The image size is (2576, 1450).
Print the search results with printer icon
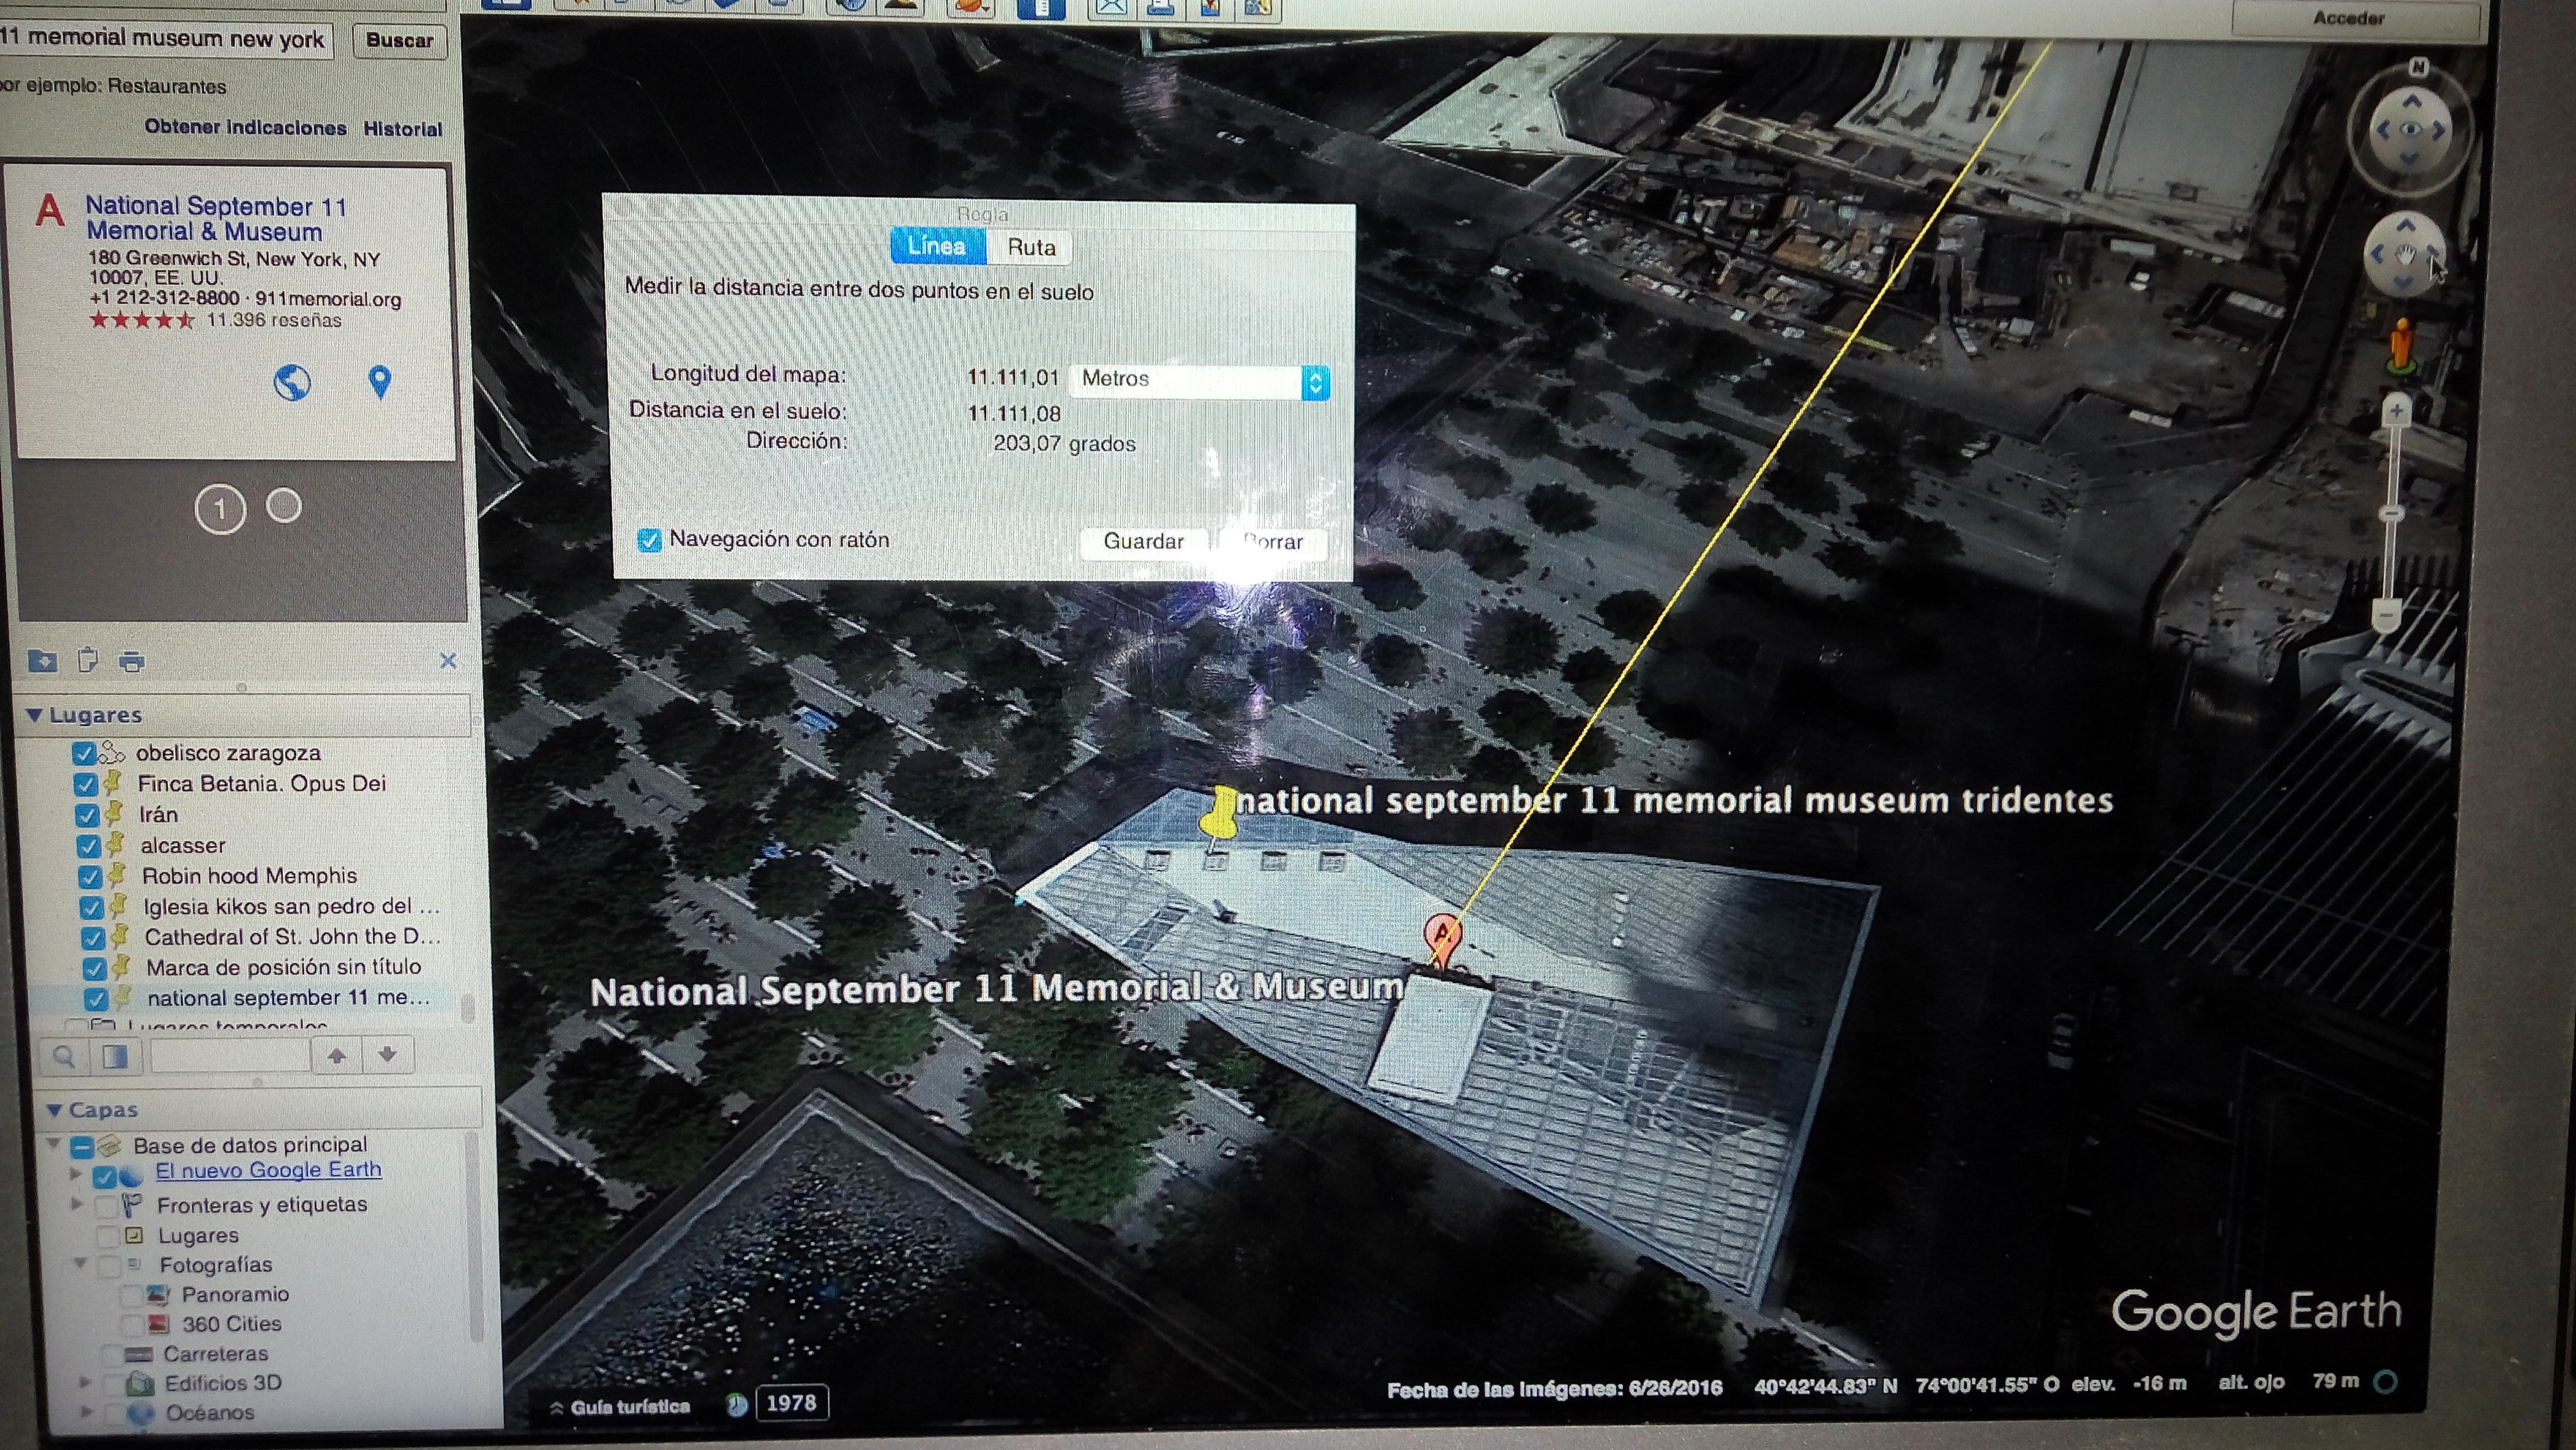click(131, 661)
